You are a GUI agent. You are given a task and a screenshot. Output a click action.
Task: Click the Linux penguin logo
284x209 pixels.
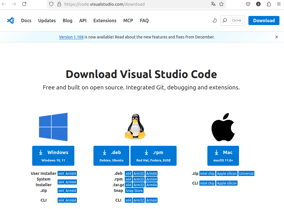[135, 126]
